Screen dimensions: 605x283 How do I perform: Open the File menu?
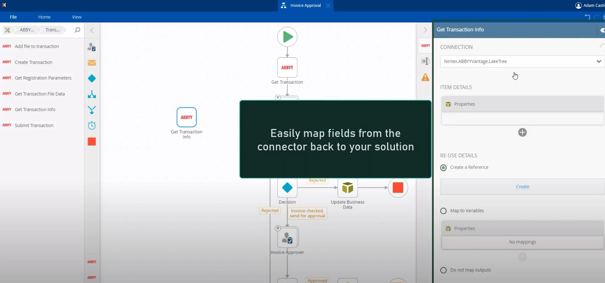coord(13,17)
